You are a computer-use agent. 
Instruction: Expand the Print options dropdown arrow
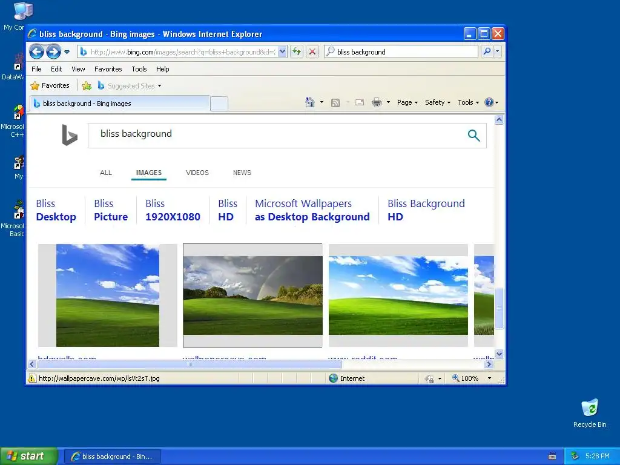(388, 102)
